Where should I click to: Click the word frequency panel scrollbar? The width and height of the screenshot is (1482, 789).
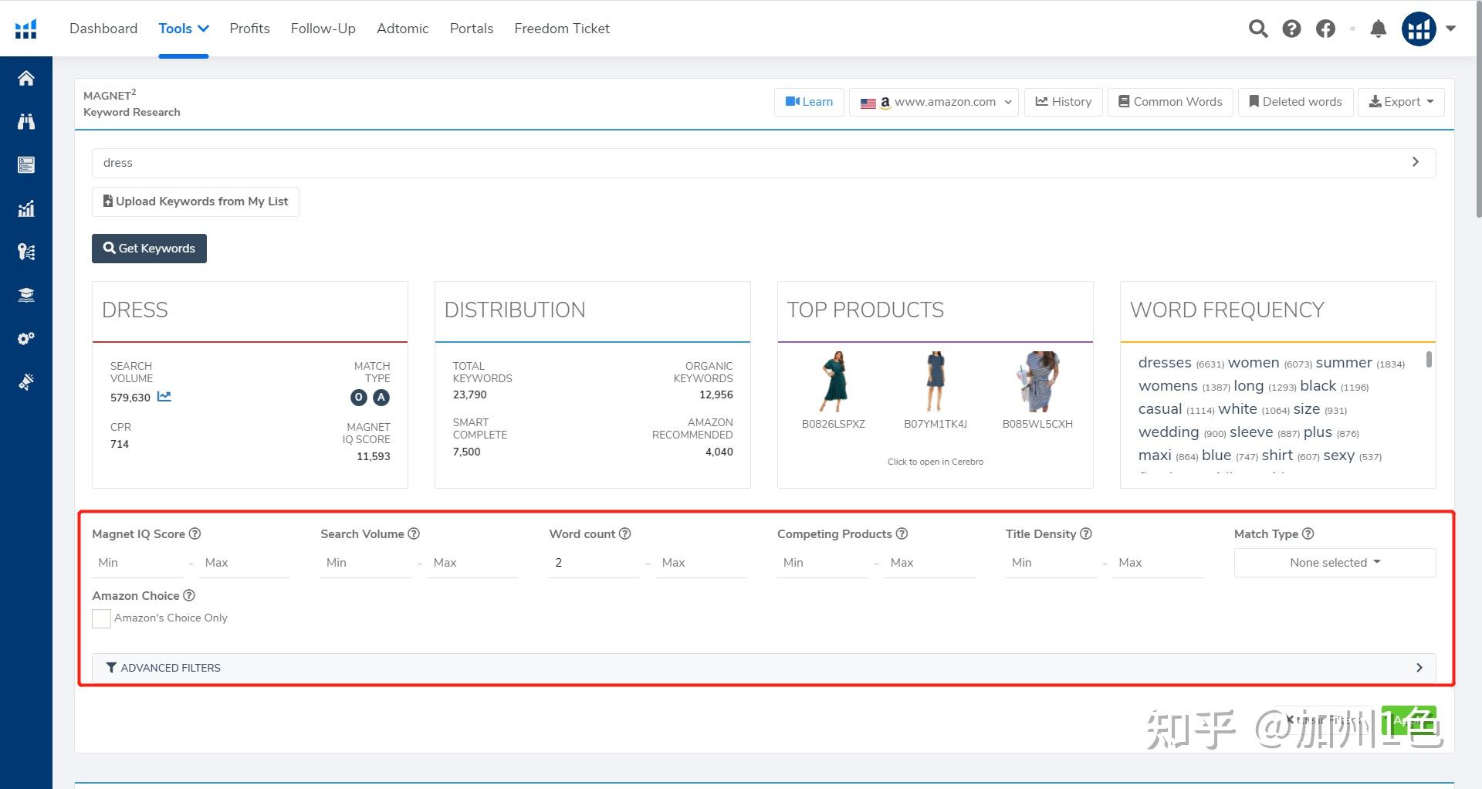coord(1429,360)
